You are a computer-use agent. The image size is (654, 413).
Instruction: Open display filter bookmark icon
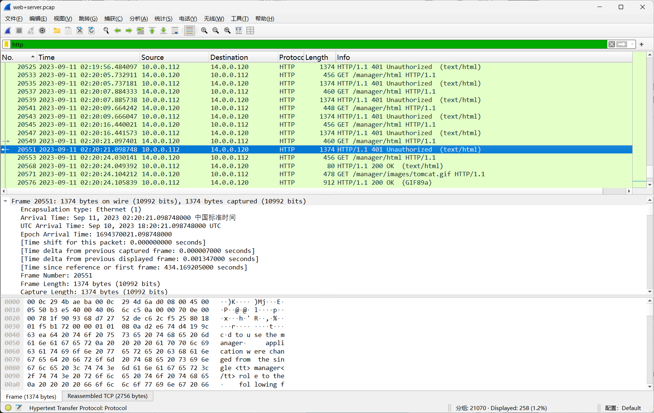7,44
